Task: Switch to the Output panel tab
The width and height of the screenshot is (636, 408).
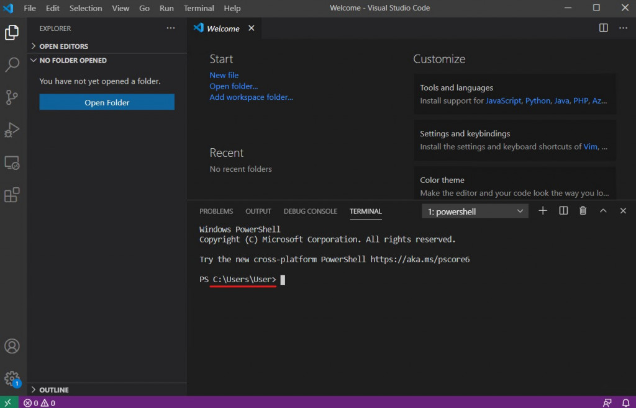Action: [258, 211]
